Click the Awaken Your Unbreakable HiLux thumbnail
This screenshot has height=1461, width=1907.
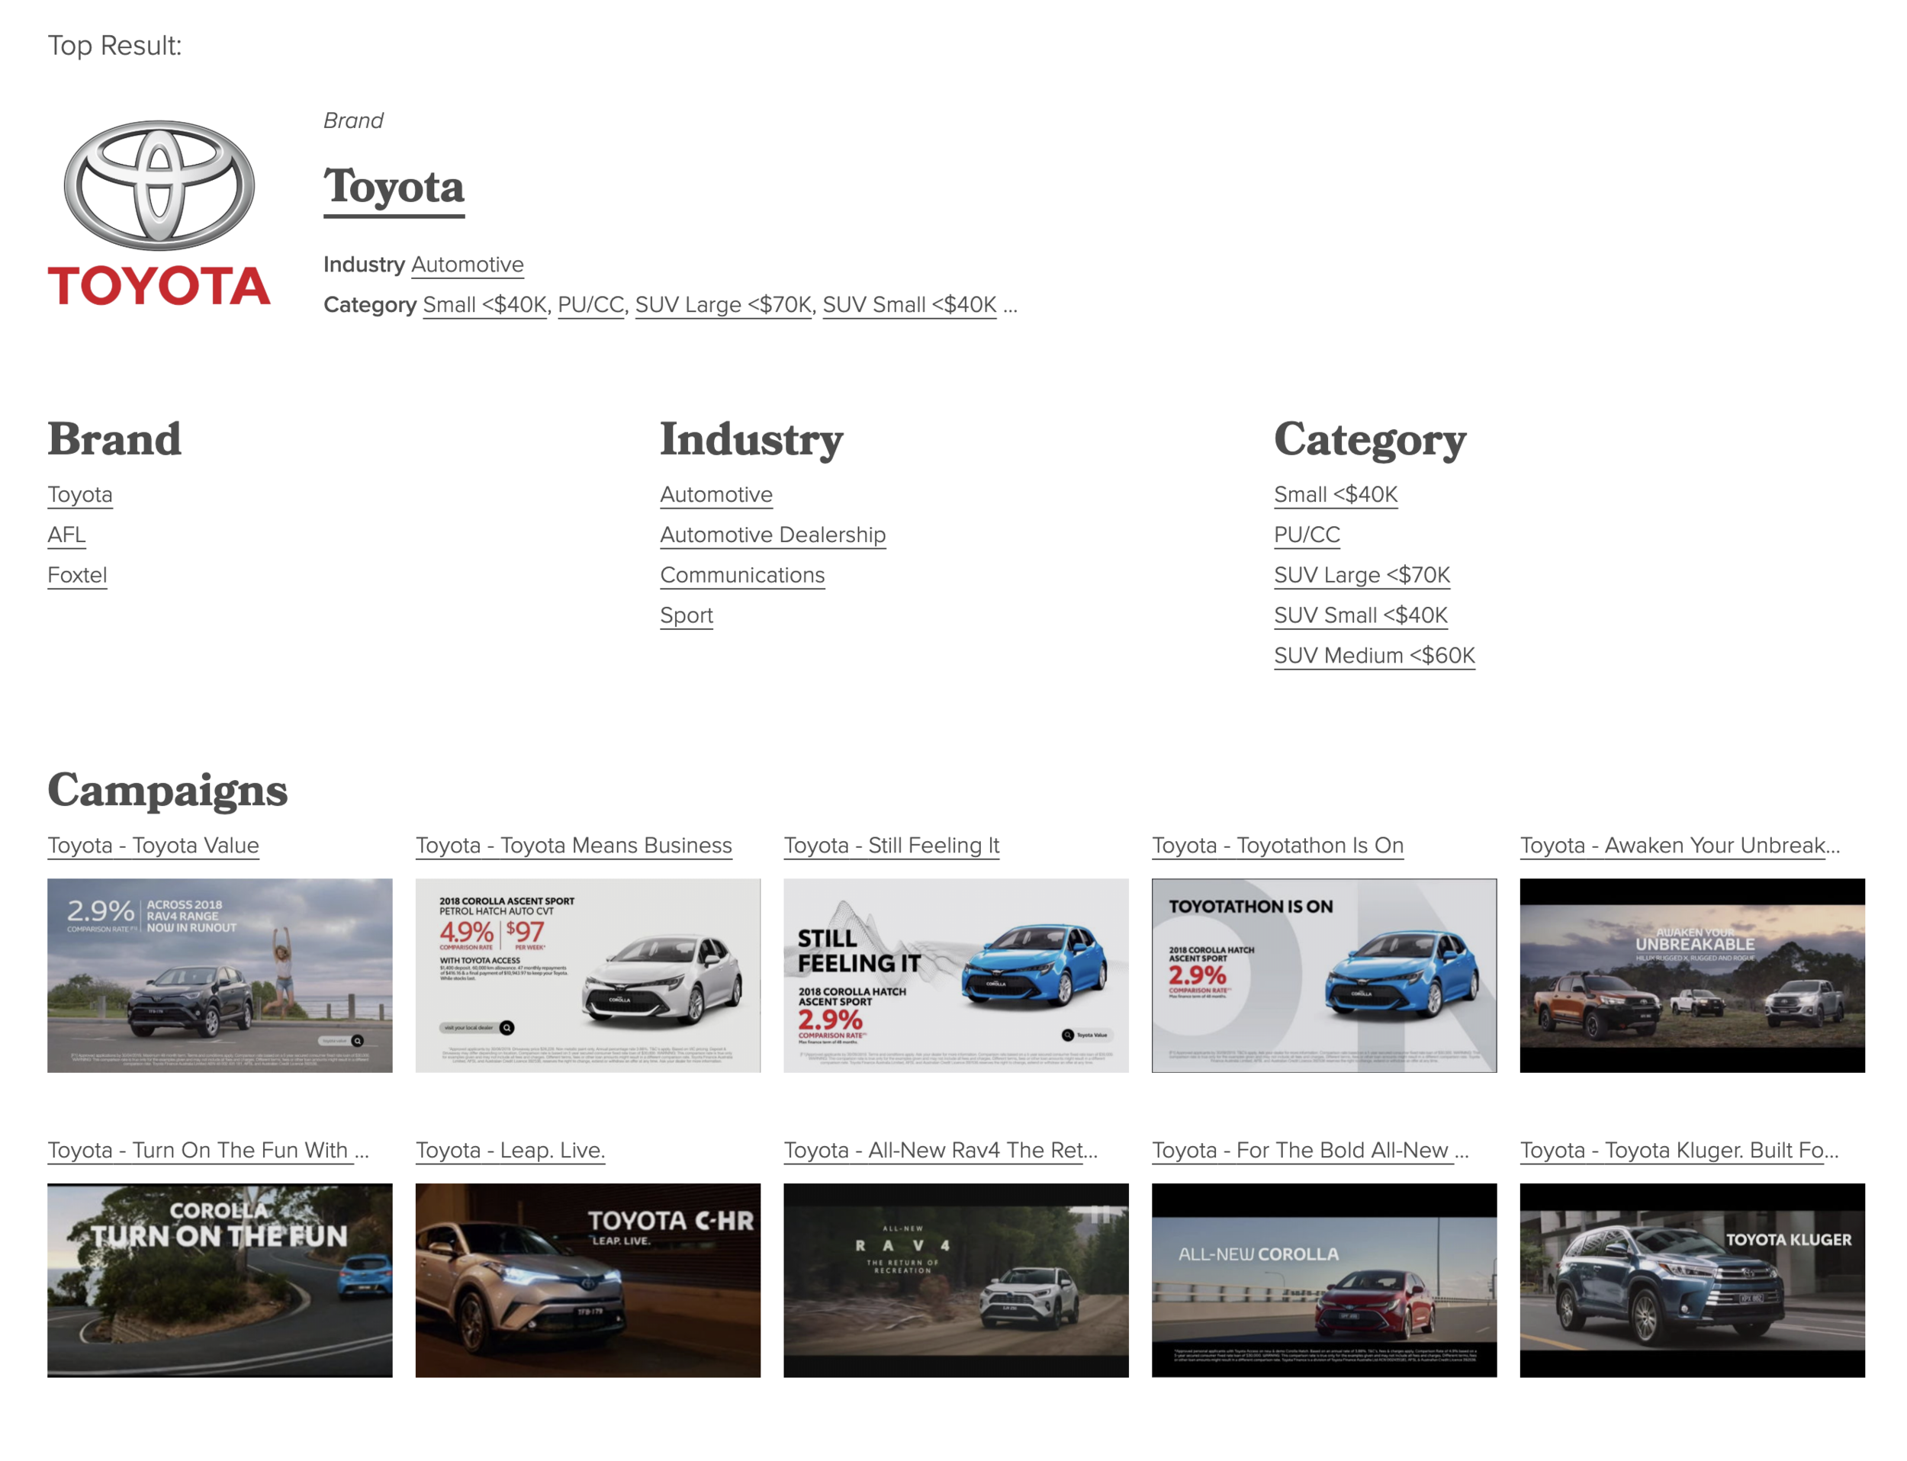(x=1692, y=975)
